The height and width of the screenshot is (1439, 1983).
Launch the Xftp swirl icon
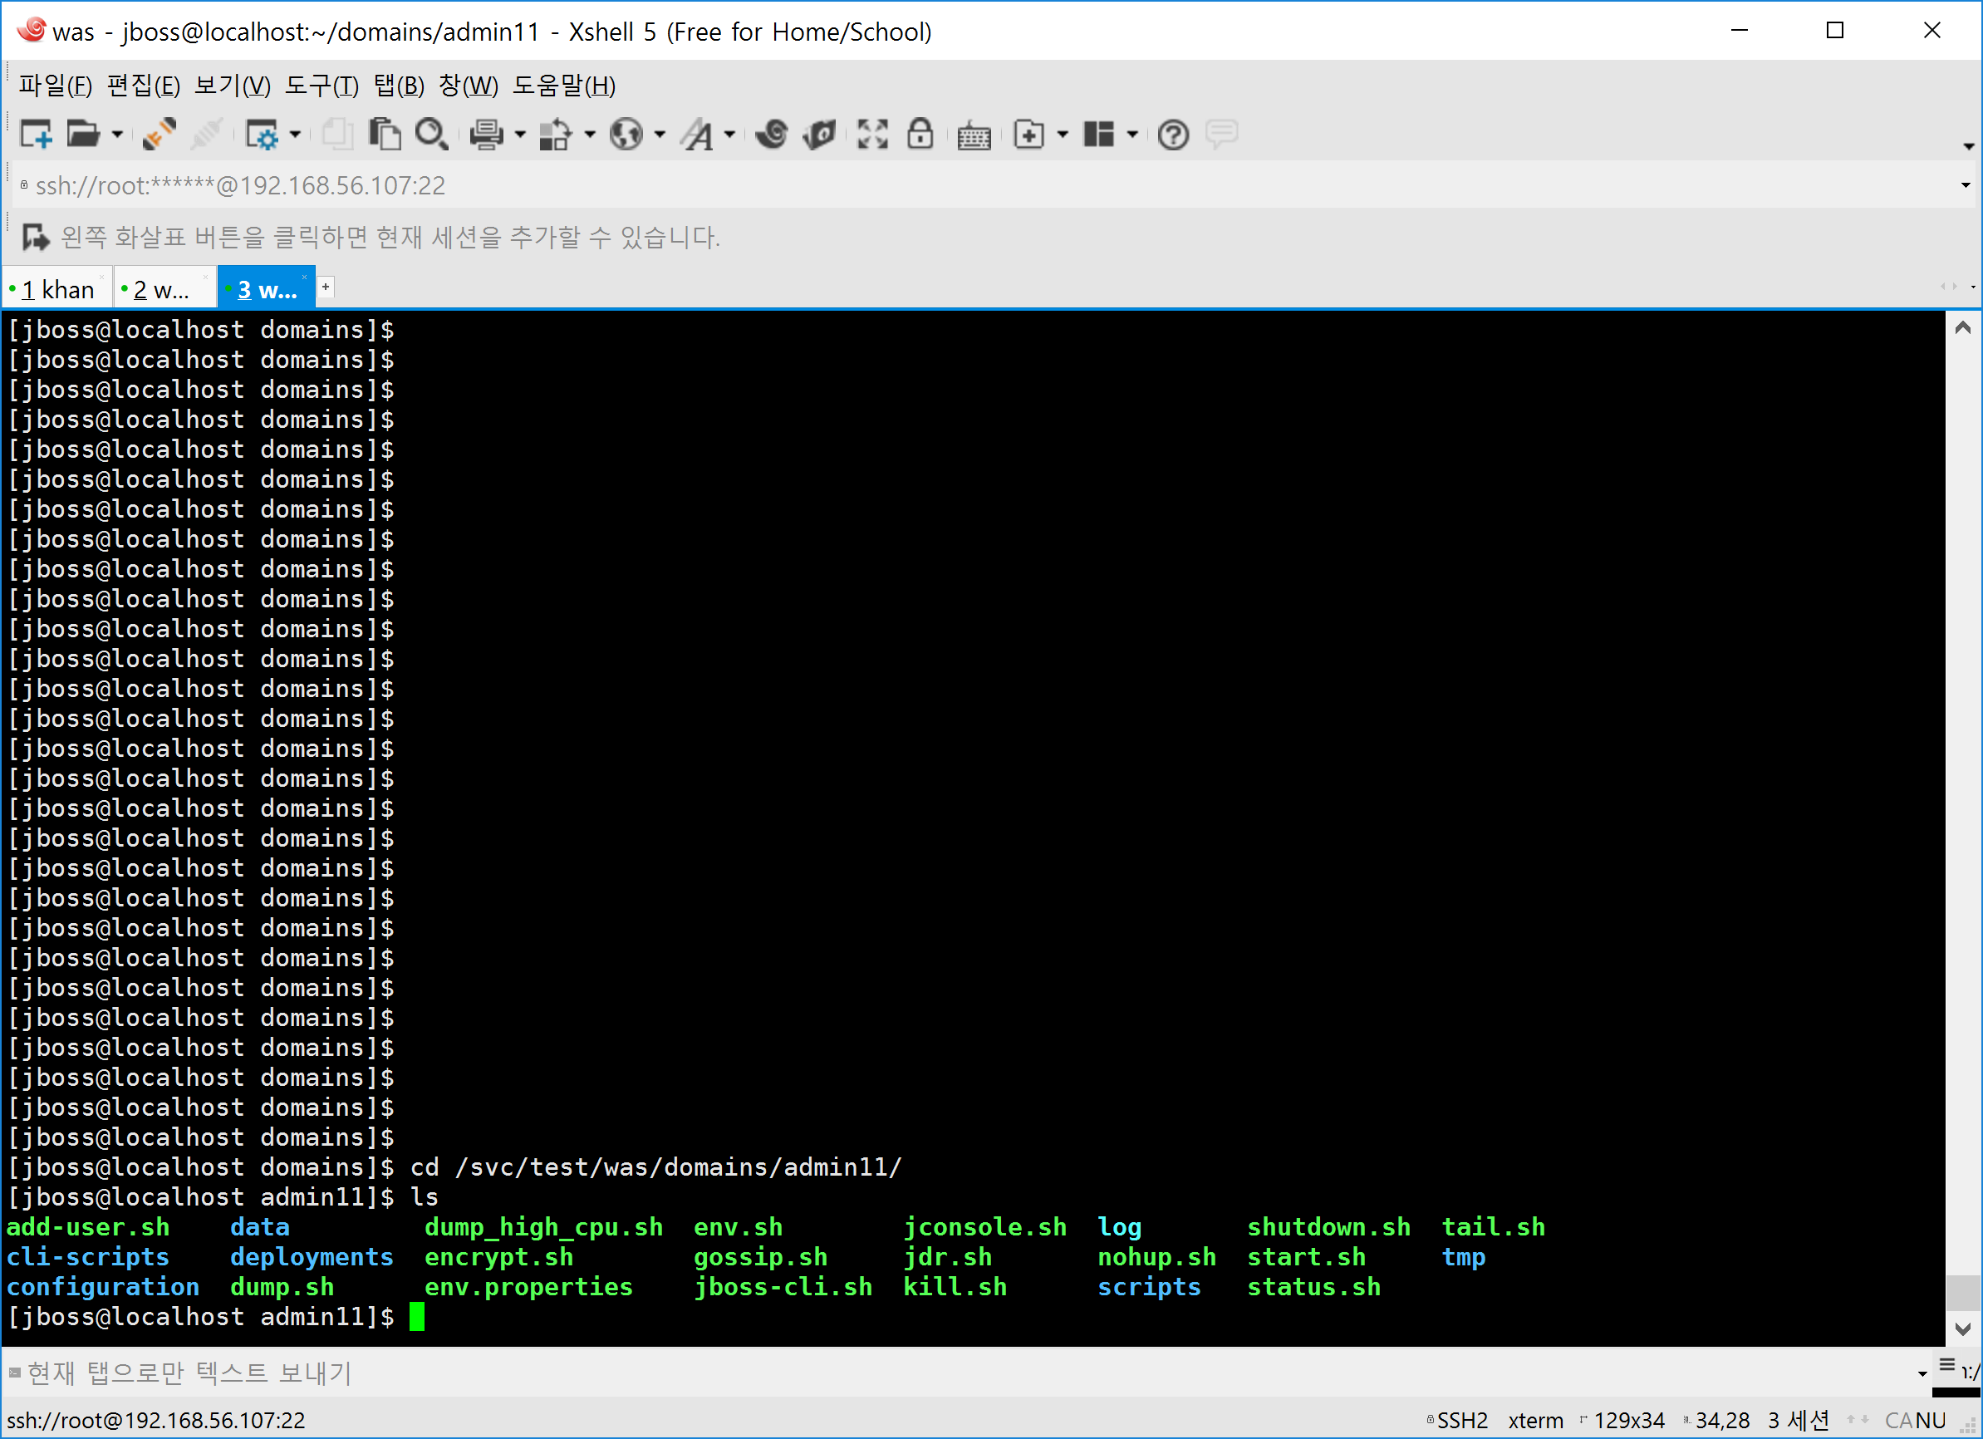pos(771,134)
